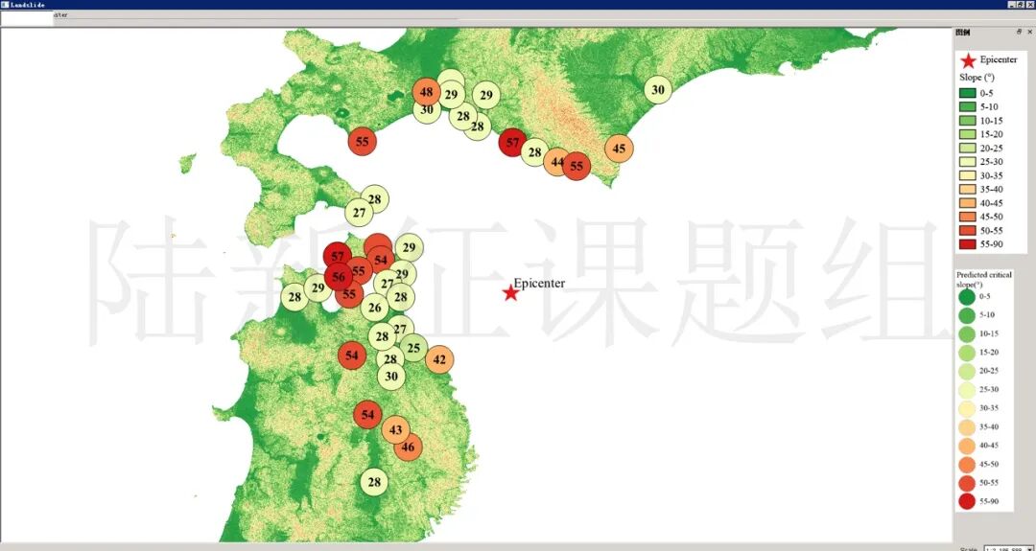The image size is (1036, 551).
Task: Pick the map marker labeled 42
Action: [439, 360]
